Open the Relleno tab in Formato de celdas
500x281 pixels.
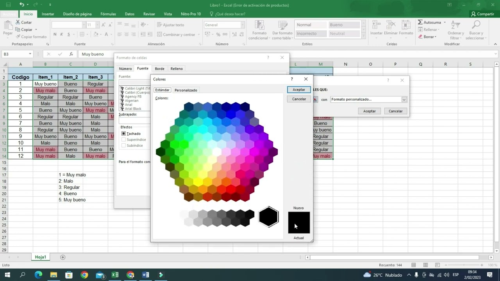(177, 69)
